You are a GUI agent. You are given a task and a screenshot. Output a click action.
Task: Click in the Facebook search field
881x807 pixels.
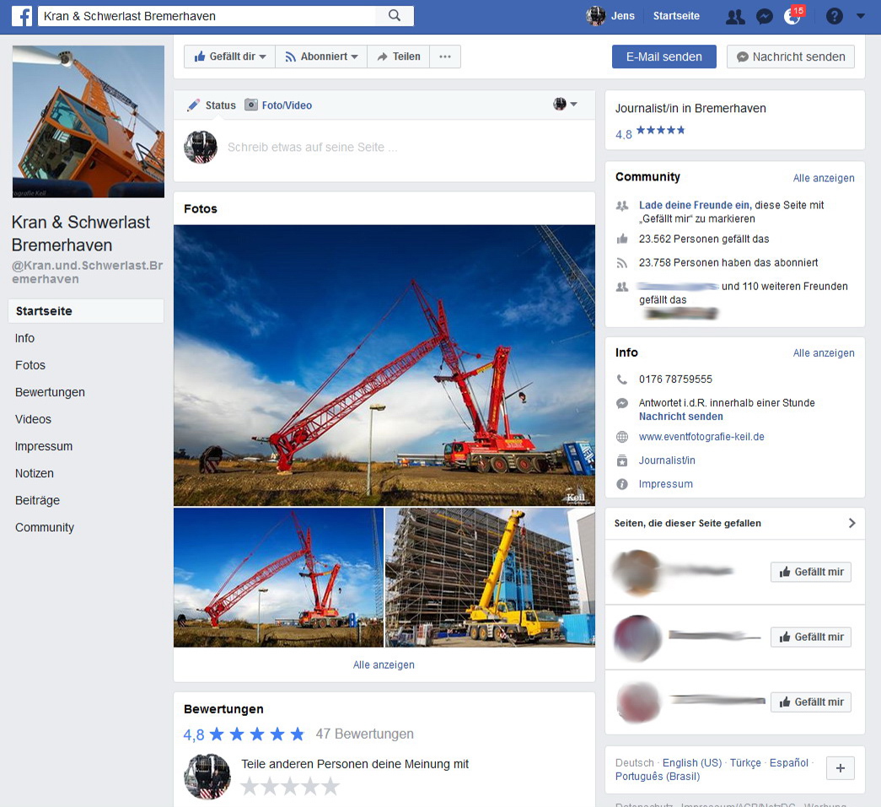[x=208, y=16]
